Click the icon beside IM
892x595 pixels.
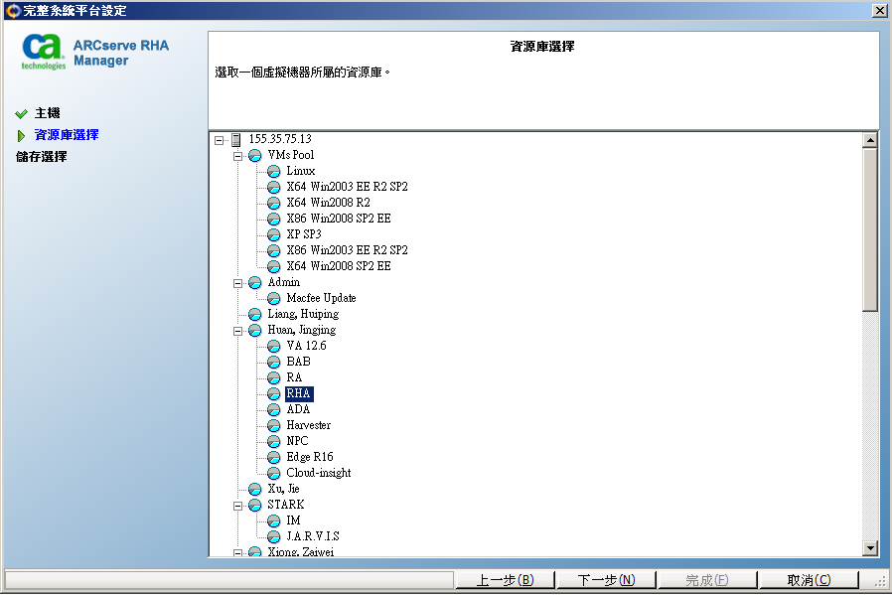pos(273,521)
